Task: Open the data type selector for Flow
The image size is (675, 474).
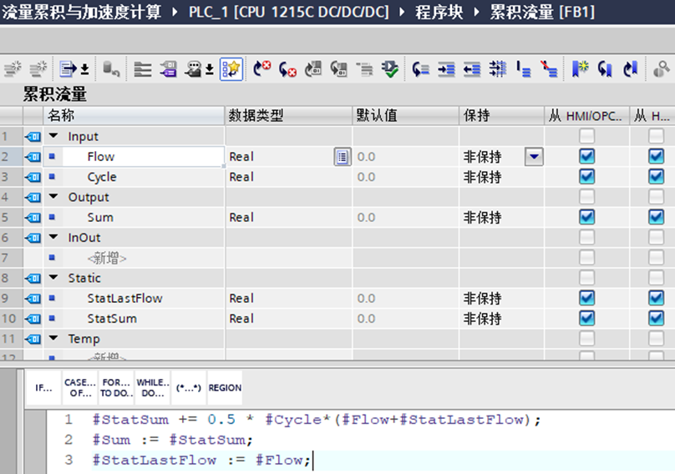Action: pyautogui.click(x=343, y=157)
